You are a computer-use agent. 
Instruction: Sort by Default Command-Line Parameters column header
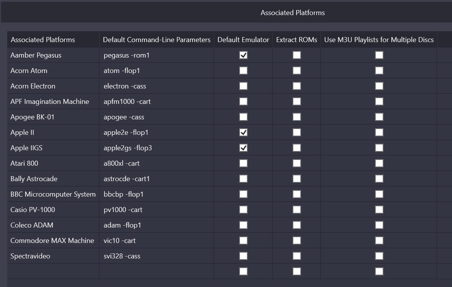tap(156, 40)
